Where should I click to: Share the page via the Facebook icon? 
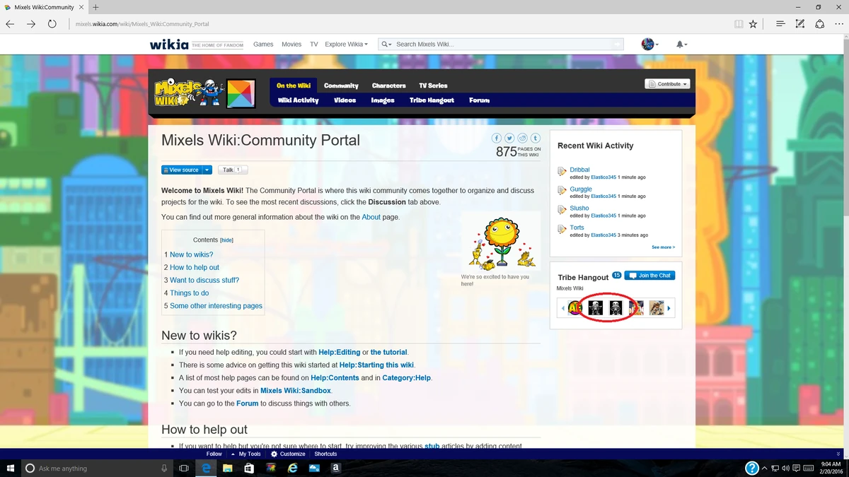click(497, 138)
